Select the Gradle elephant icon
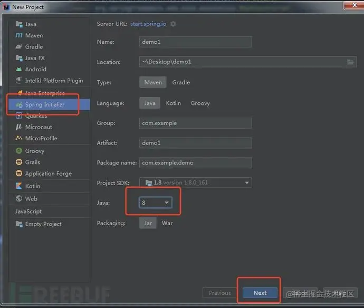 pos(19,46)
